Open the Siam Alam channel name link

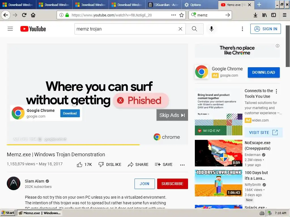point(35,181)
